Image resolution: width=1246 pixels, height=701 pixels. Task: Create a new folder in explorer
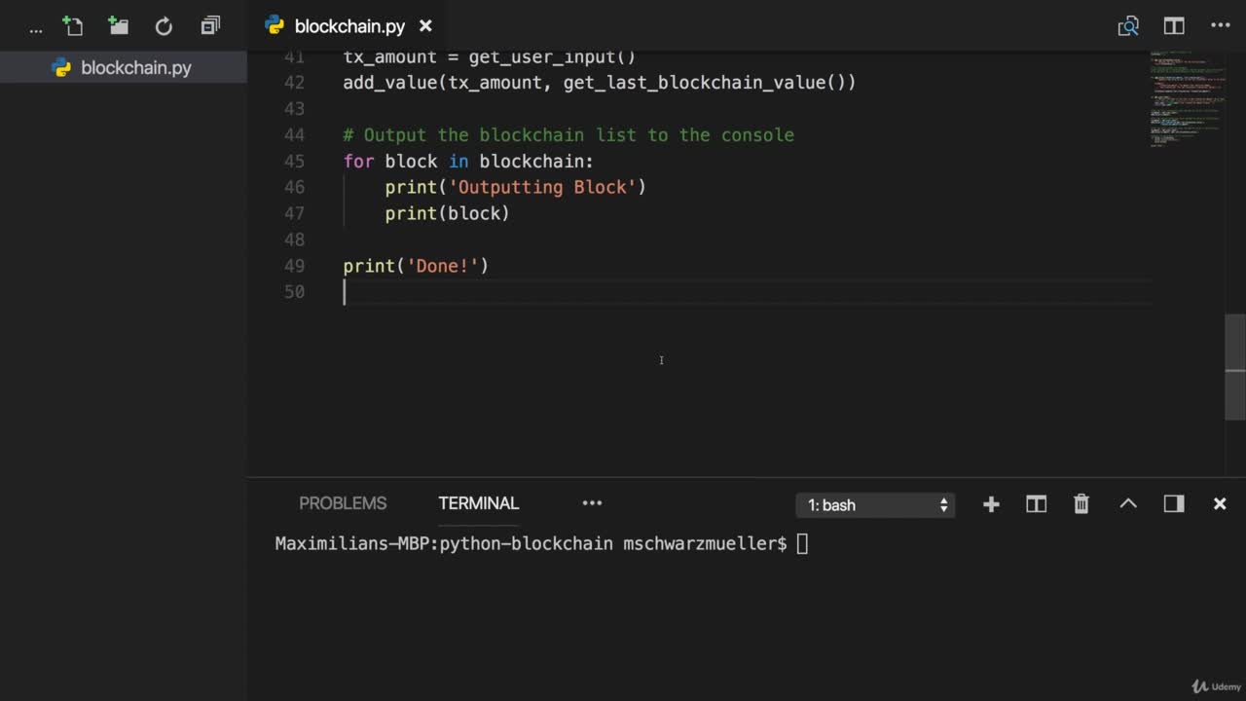coord(118,26)
